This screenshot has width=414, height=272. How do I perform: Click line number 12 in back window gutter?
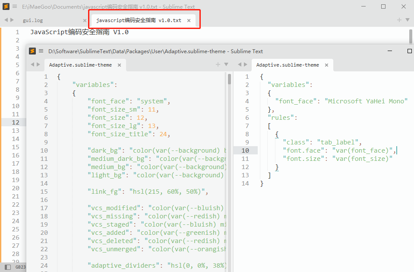coord(16,122)
